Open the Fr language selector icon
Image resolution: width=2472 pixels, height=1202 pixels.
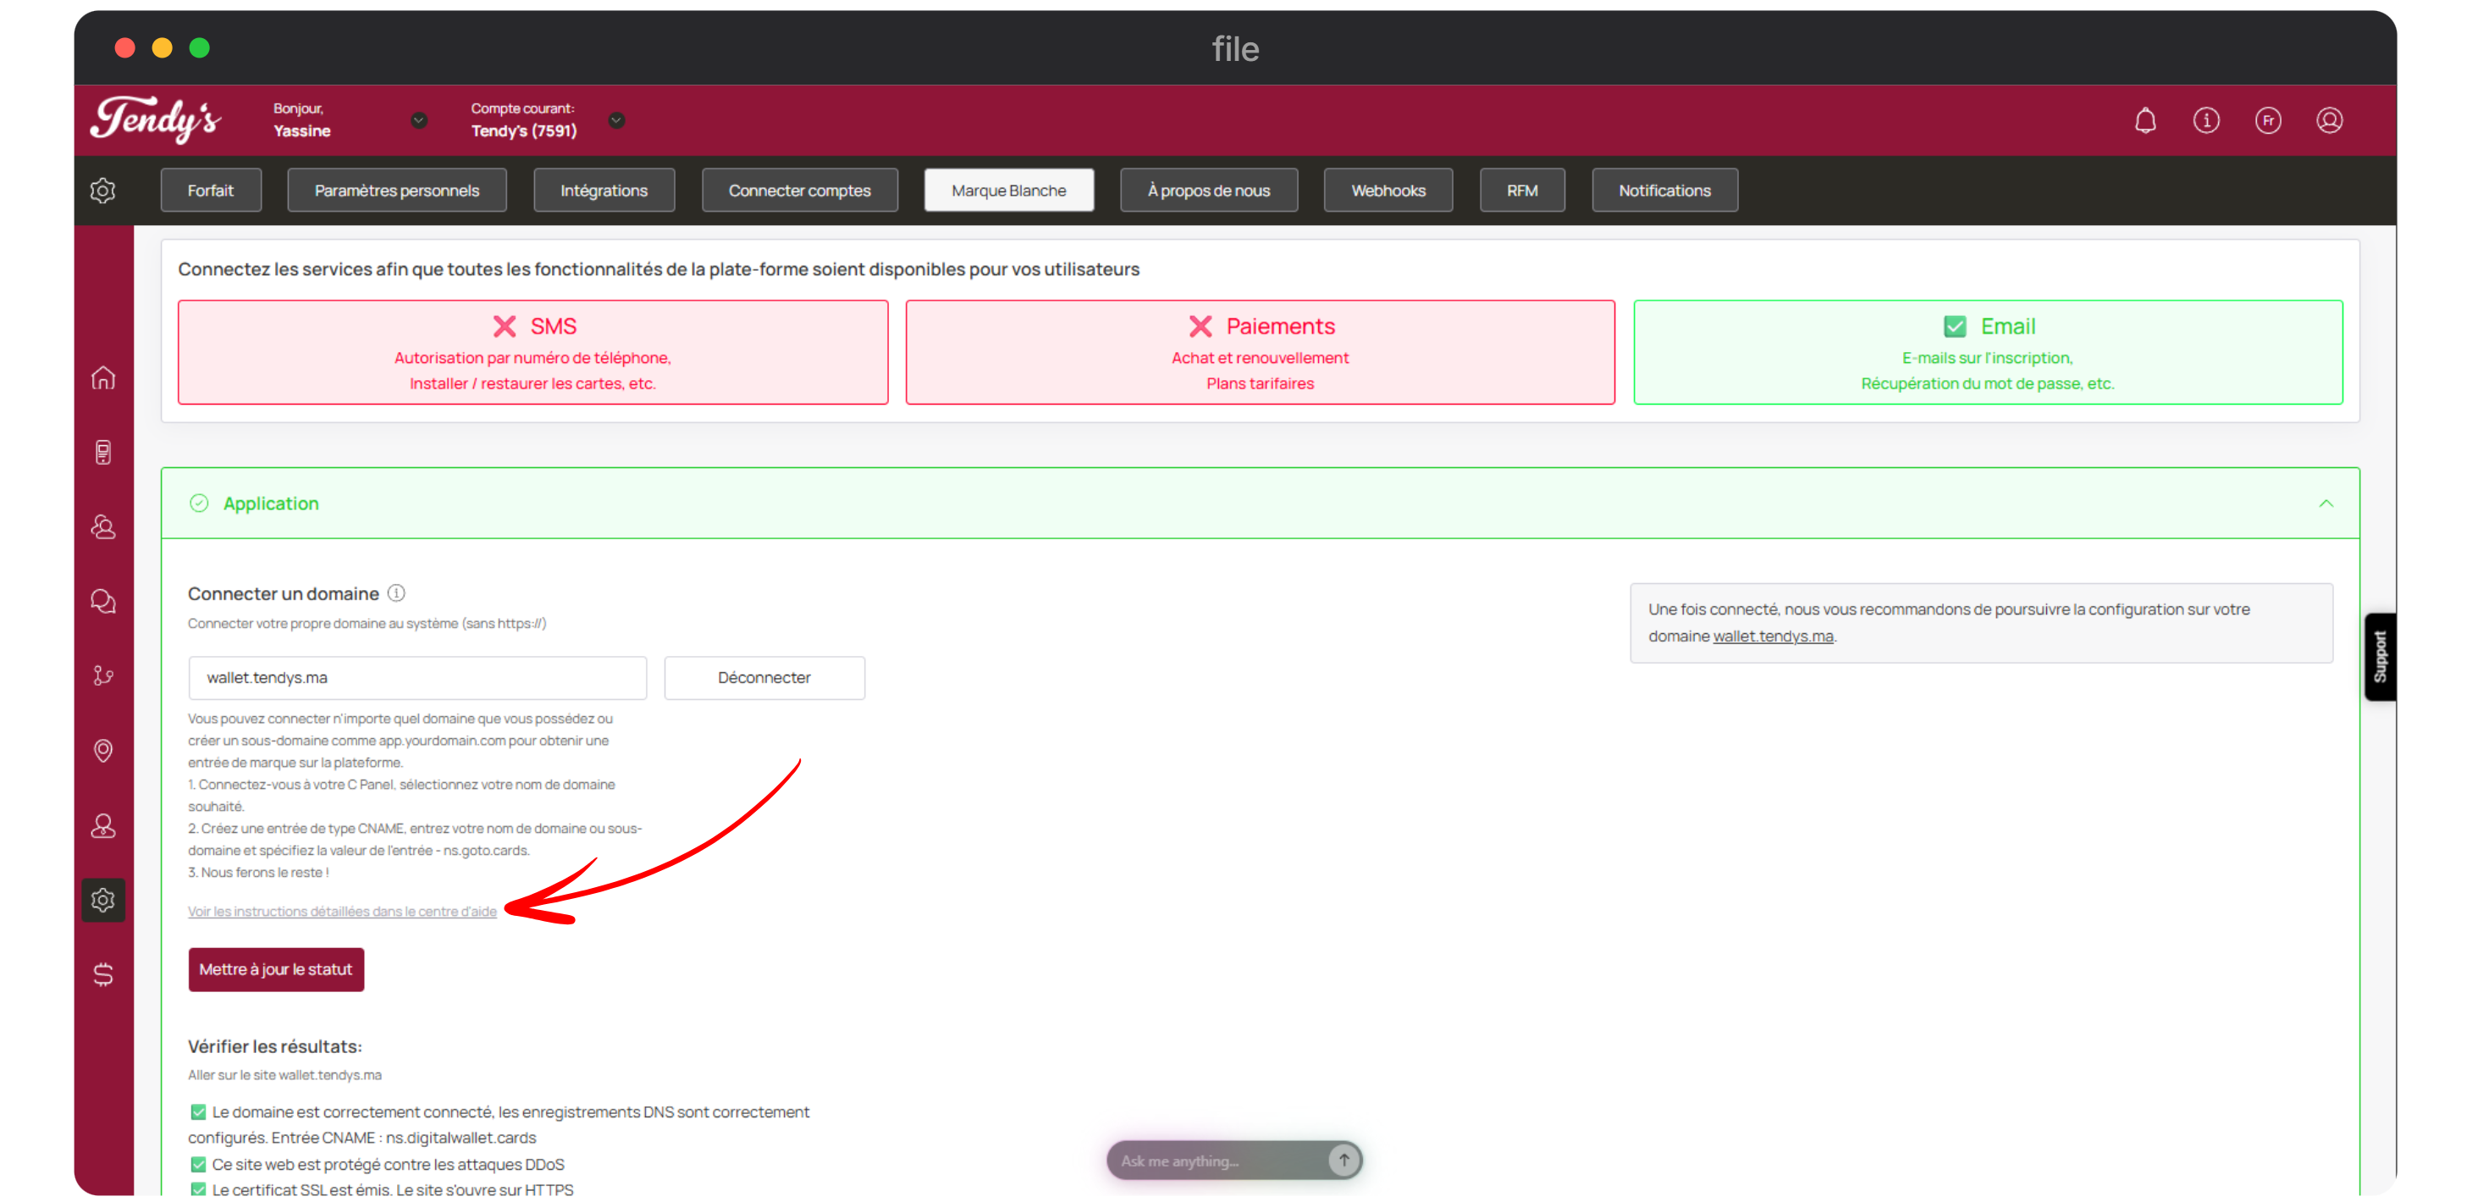tap(2268, 120)
